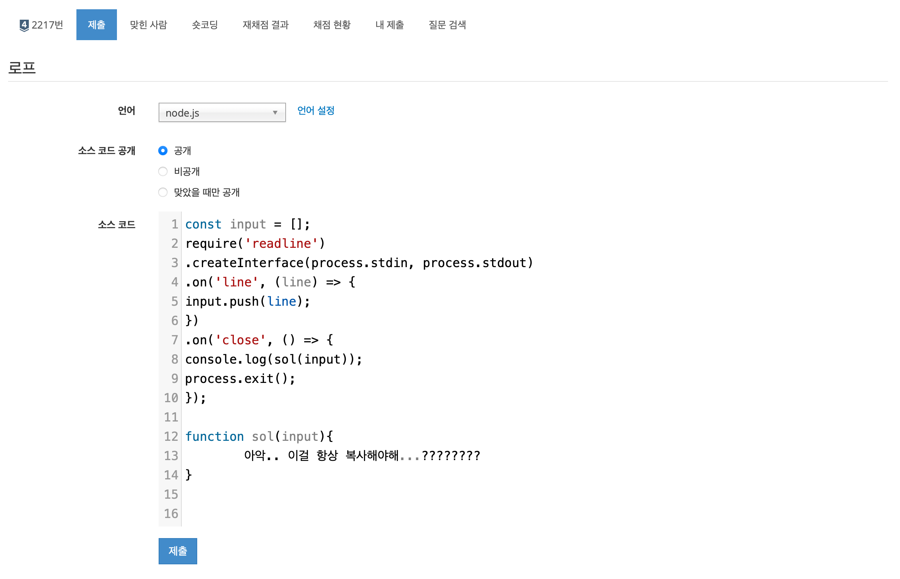This screenshot has width=900, height=579.
Task: Click line number 11 in the gutter
Action: pos(171,417)
